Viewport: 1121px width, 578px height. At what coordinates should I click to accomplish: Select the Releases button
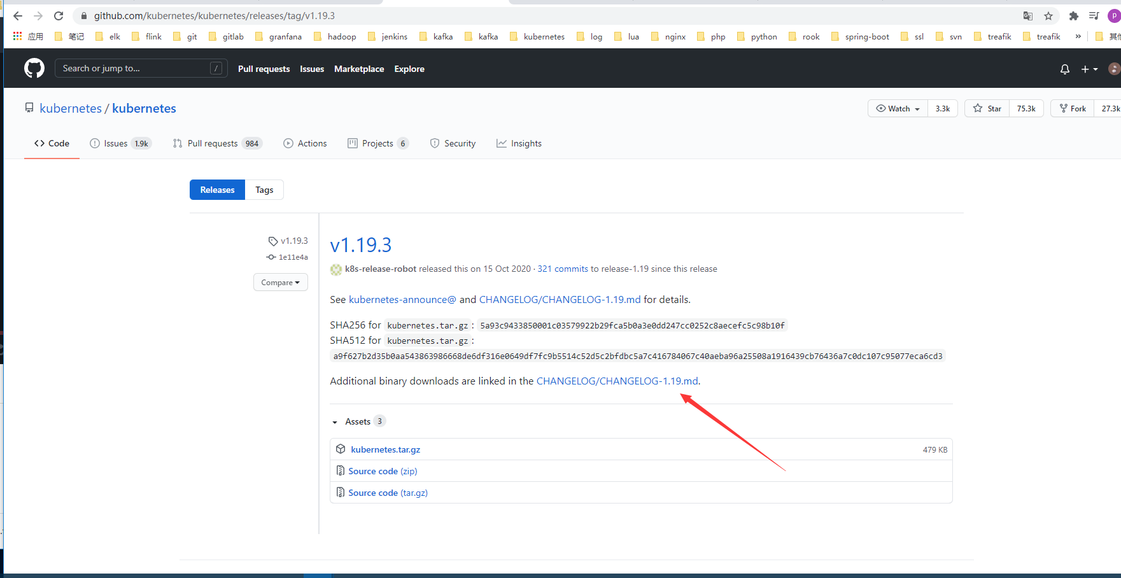point(217,190)
